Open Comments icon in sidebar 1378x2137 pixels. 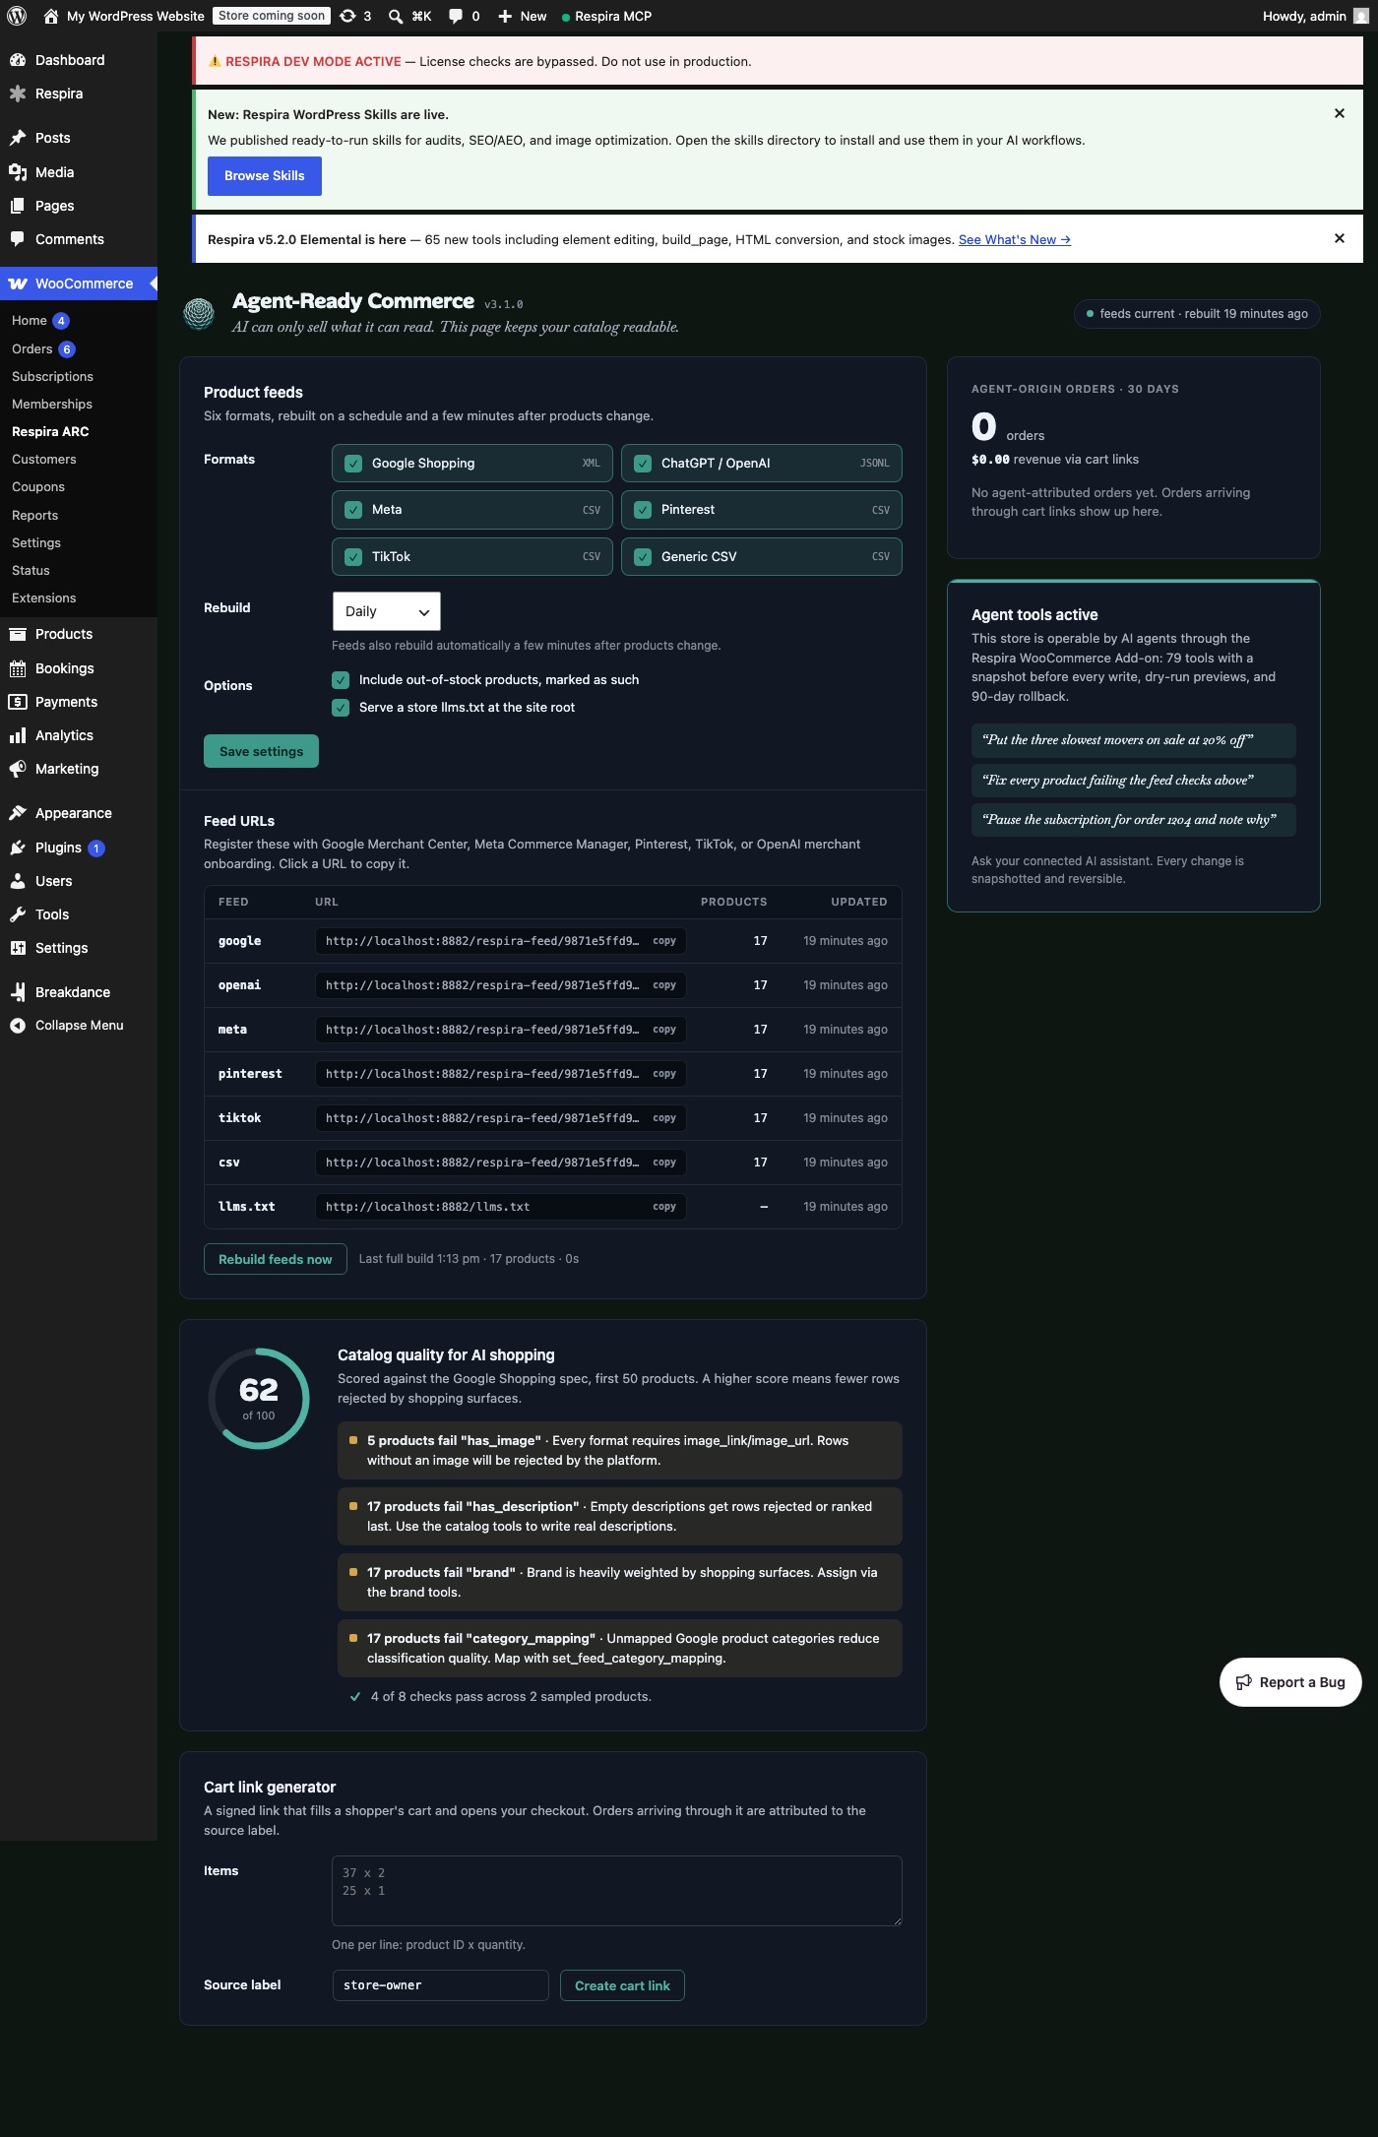[18, 239]
